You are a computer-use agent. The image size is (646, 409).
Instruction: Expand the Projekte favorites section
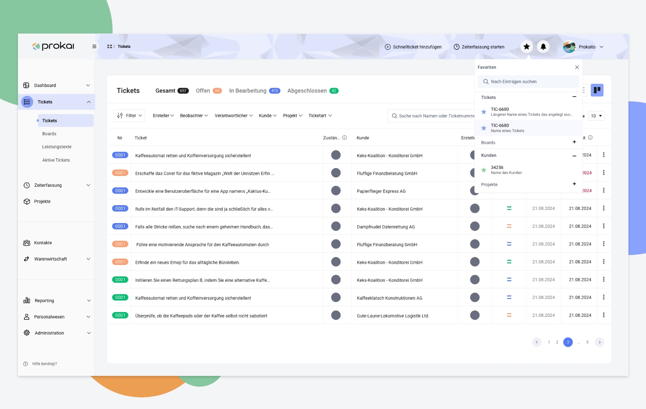[574, 184]
